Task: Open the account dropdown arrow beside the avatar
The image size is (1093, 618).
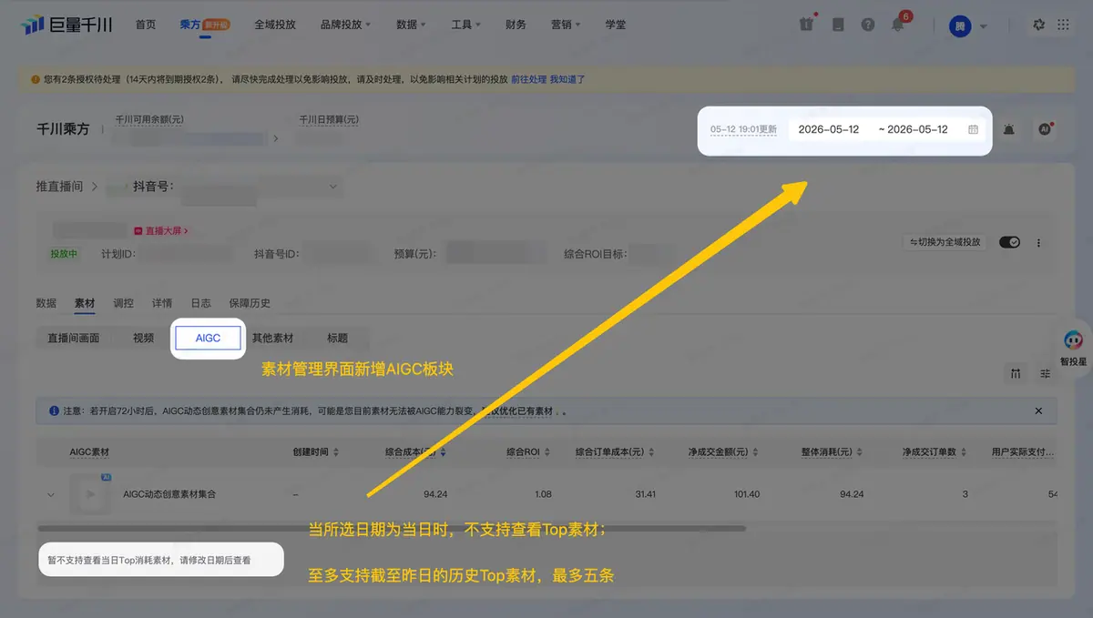Action: point(983,25)
